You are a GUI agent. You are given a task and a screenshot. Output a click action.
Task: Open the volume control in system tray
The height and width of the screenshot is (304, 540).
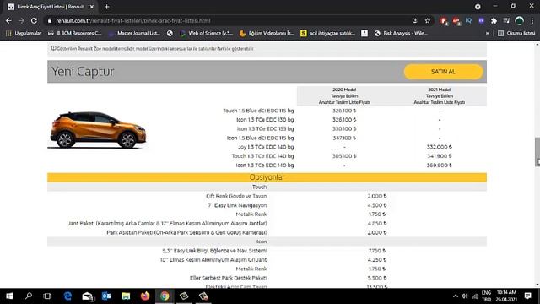(x=465, y=296)
